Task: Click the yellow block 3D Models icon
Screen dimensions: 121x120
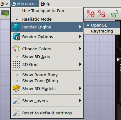Action: [x=17, y=88]
